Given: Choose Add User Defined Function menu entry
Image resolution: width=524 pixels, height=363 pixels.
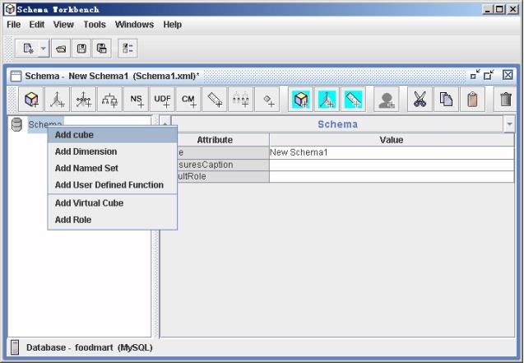Looking at the screenshot, I should point(112,185).
